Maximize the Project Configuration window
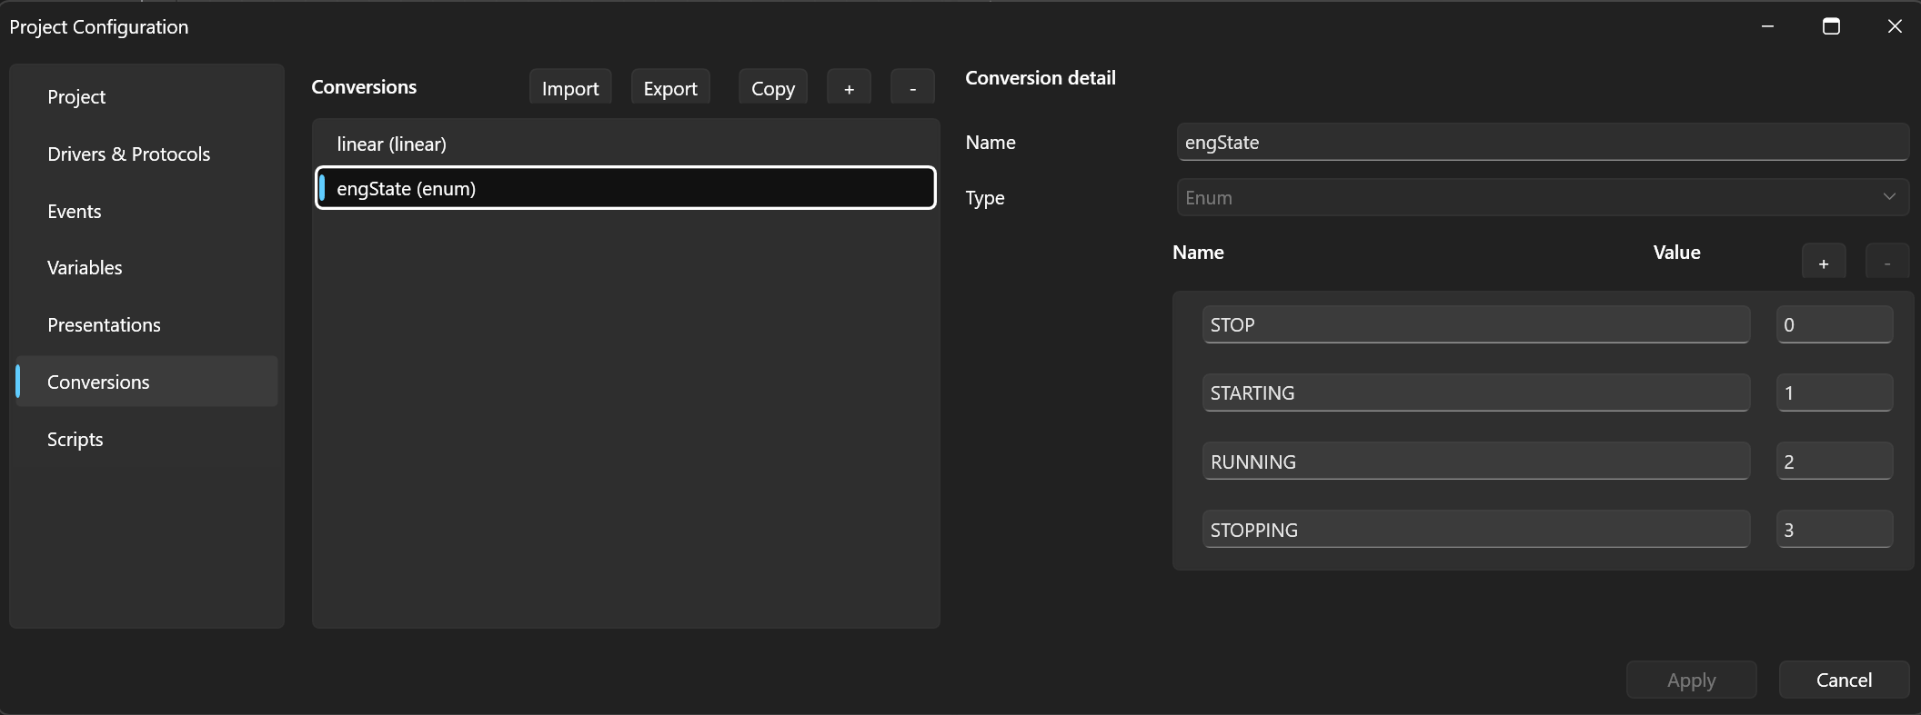1921x715 pixels. [1831, 26]
